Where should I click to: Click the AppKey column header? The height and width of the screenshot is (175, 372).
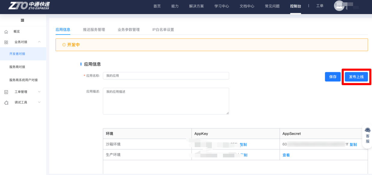[235, 134]
